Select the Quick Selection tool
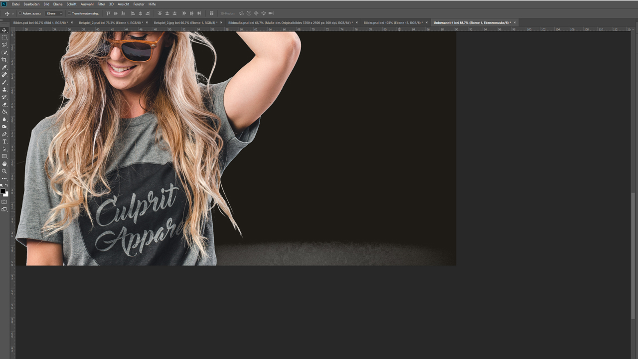 tap(4, 52)
